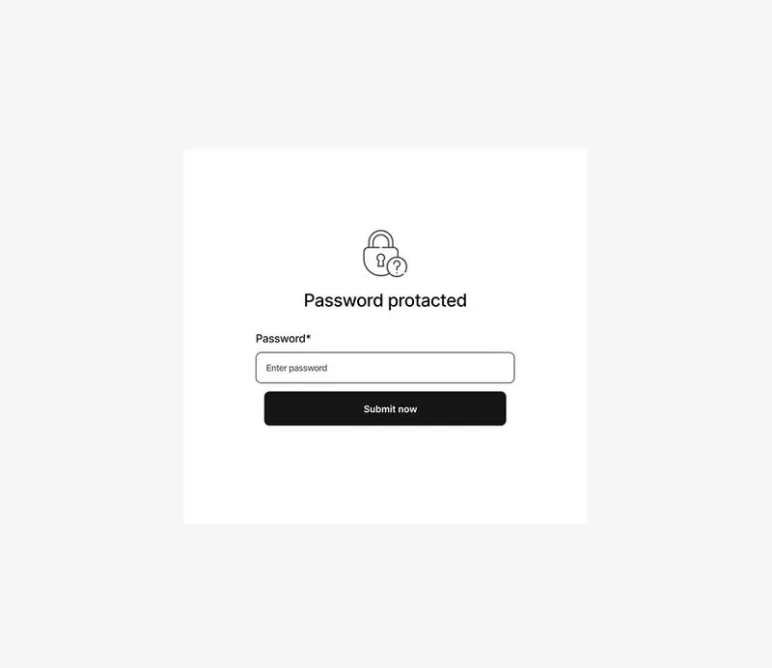
Task: Place the cursor in the password text box
Action: 385,368
